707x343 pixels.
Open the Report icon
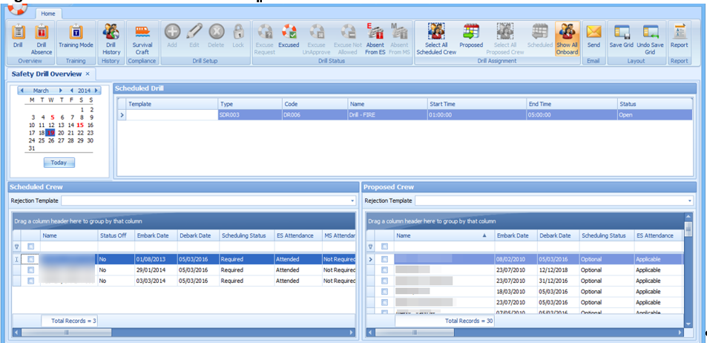(x=679, y=36)
